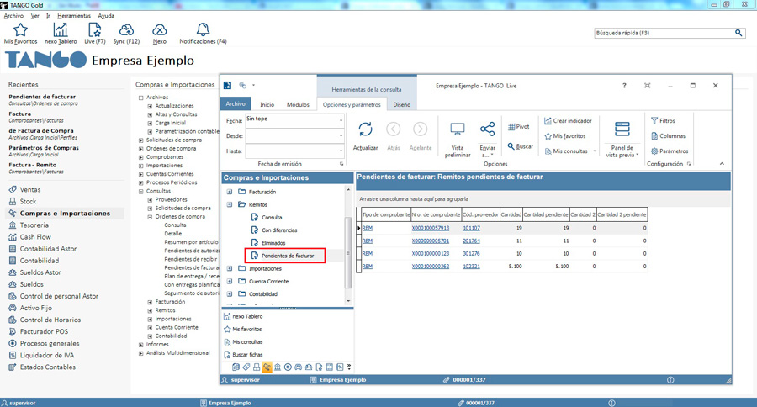Expand Solicitudes de compra in main tree
This screenshot has height=407, width=757.
click(x=141, y=140)
